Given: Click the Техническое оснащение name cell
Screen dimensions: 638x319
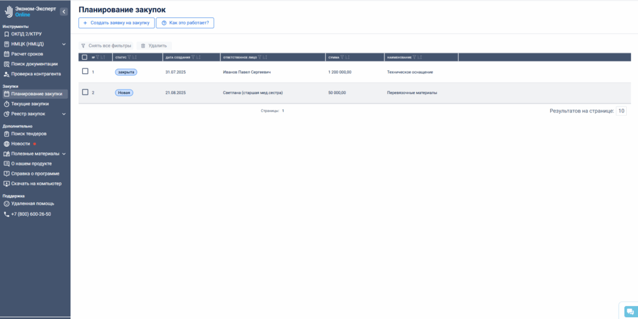Looking at the screenshot, I should [410, 72].
